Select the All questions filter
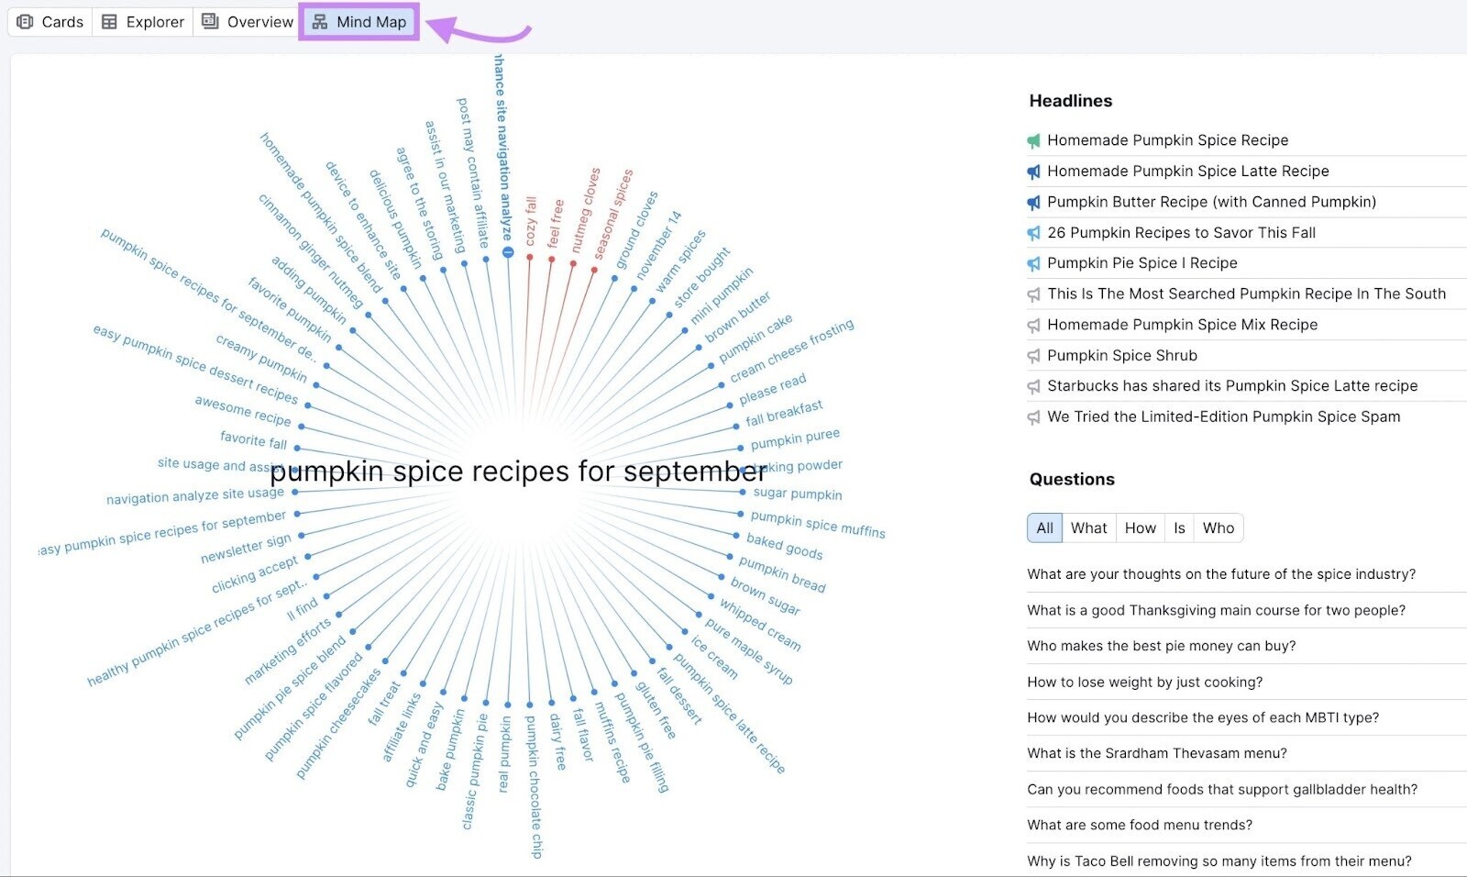Screen dimensions: 1467x877 point(1044,528)
